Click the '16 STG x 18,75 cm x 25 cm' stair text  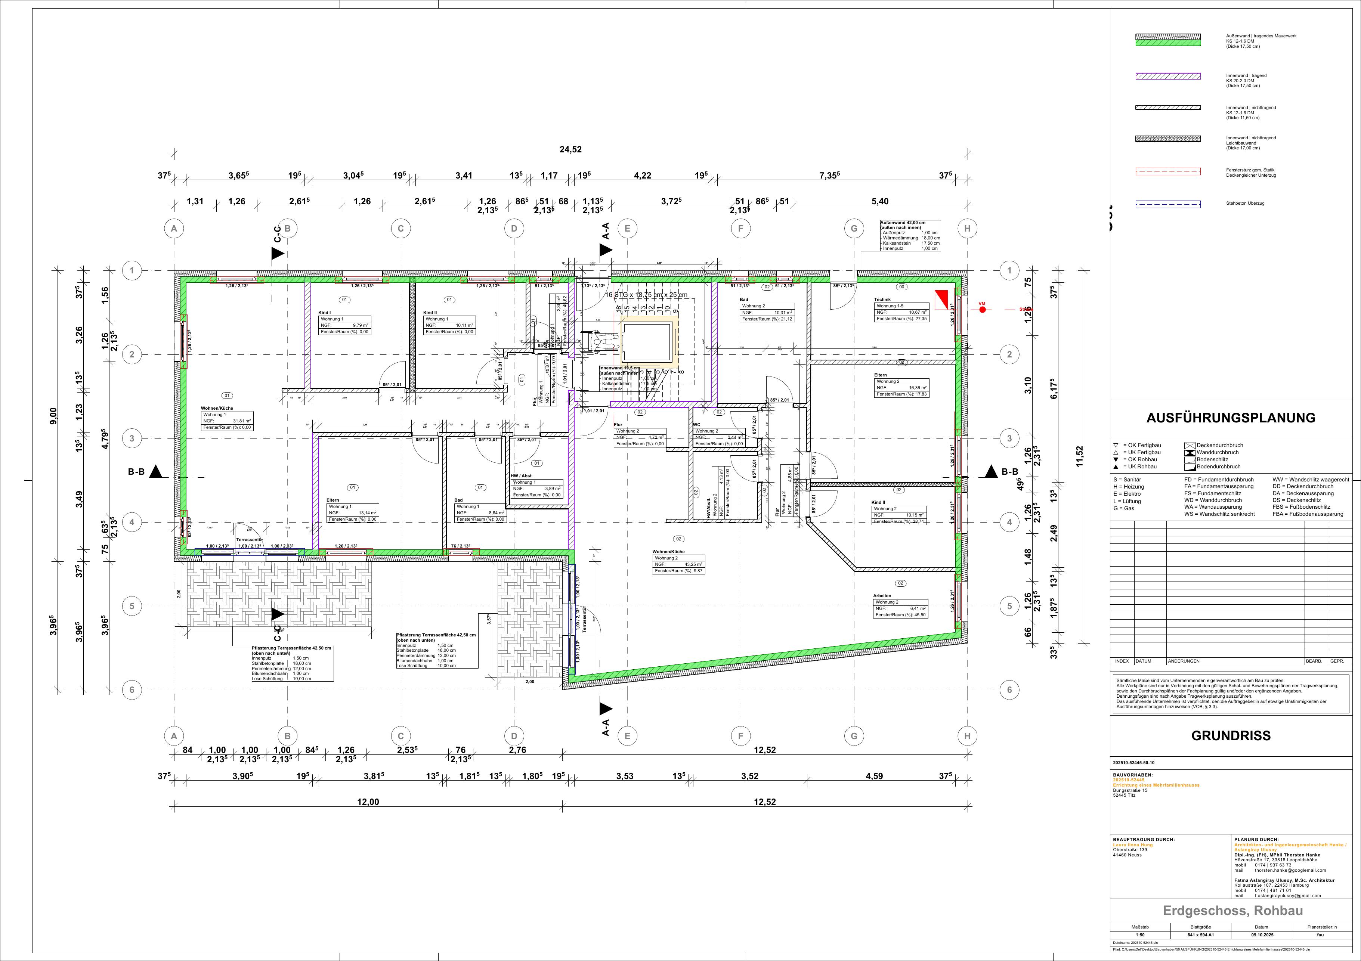click(x=646, y=294)
